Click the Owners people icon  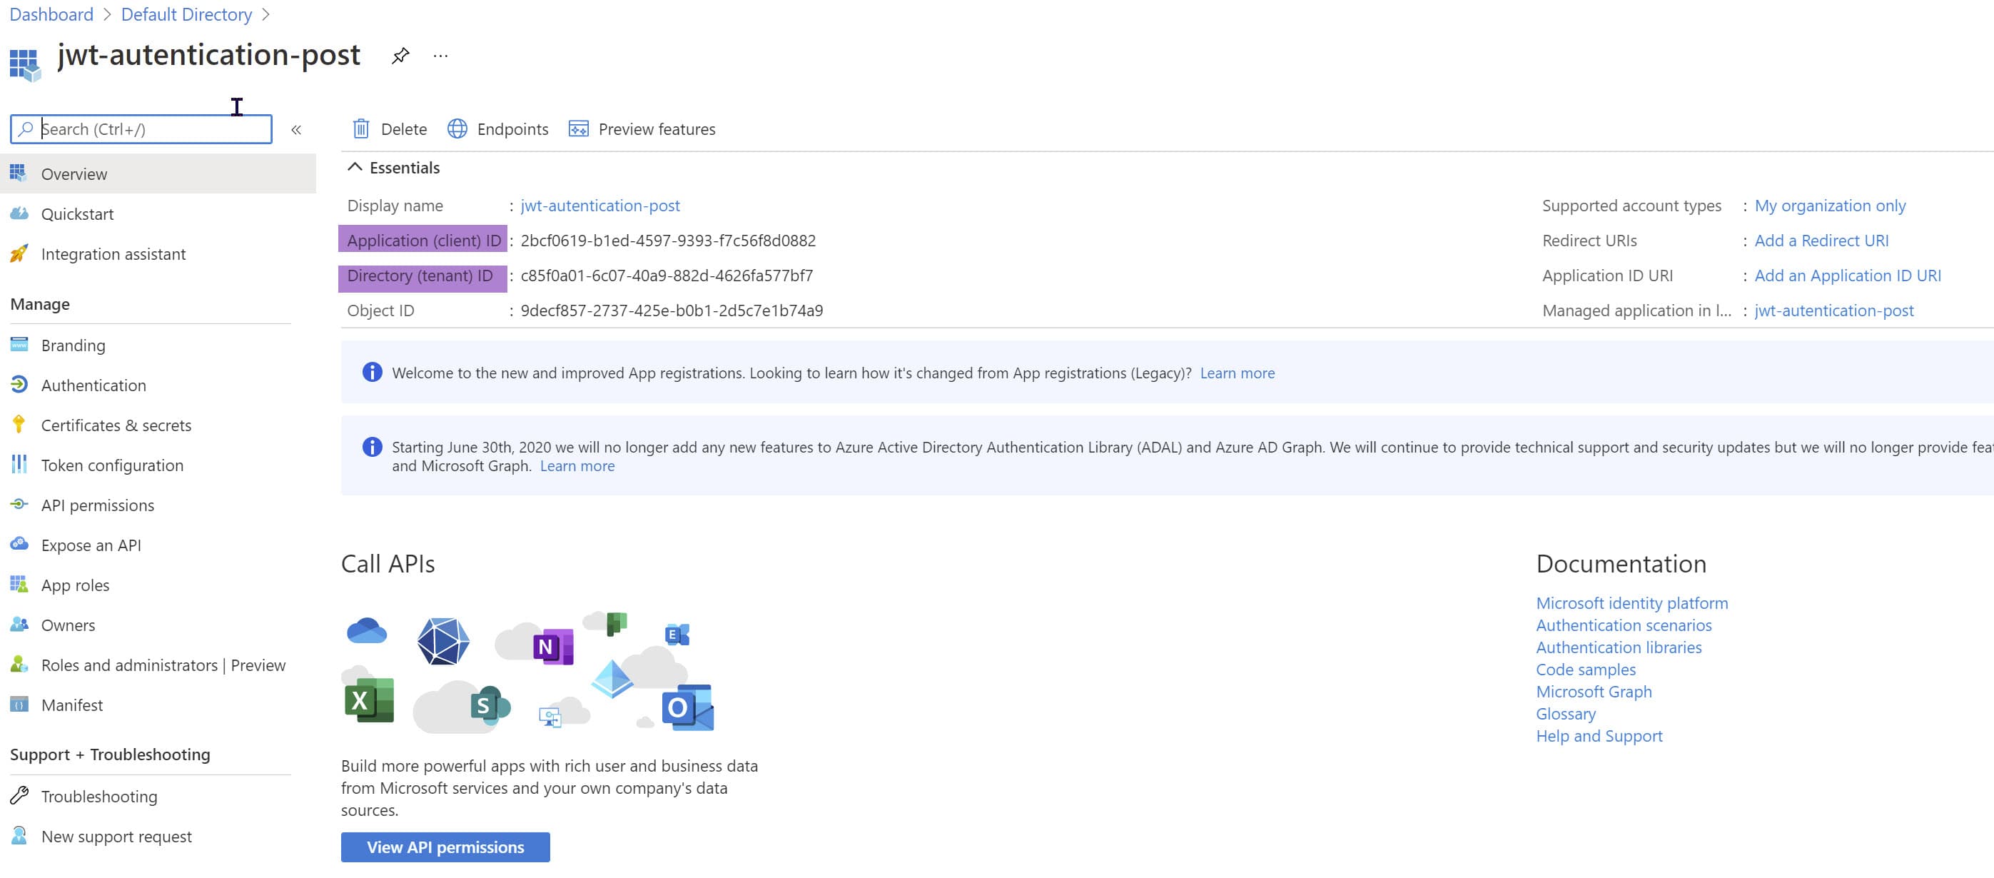[x=19, y=624]
